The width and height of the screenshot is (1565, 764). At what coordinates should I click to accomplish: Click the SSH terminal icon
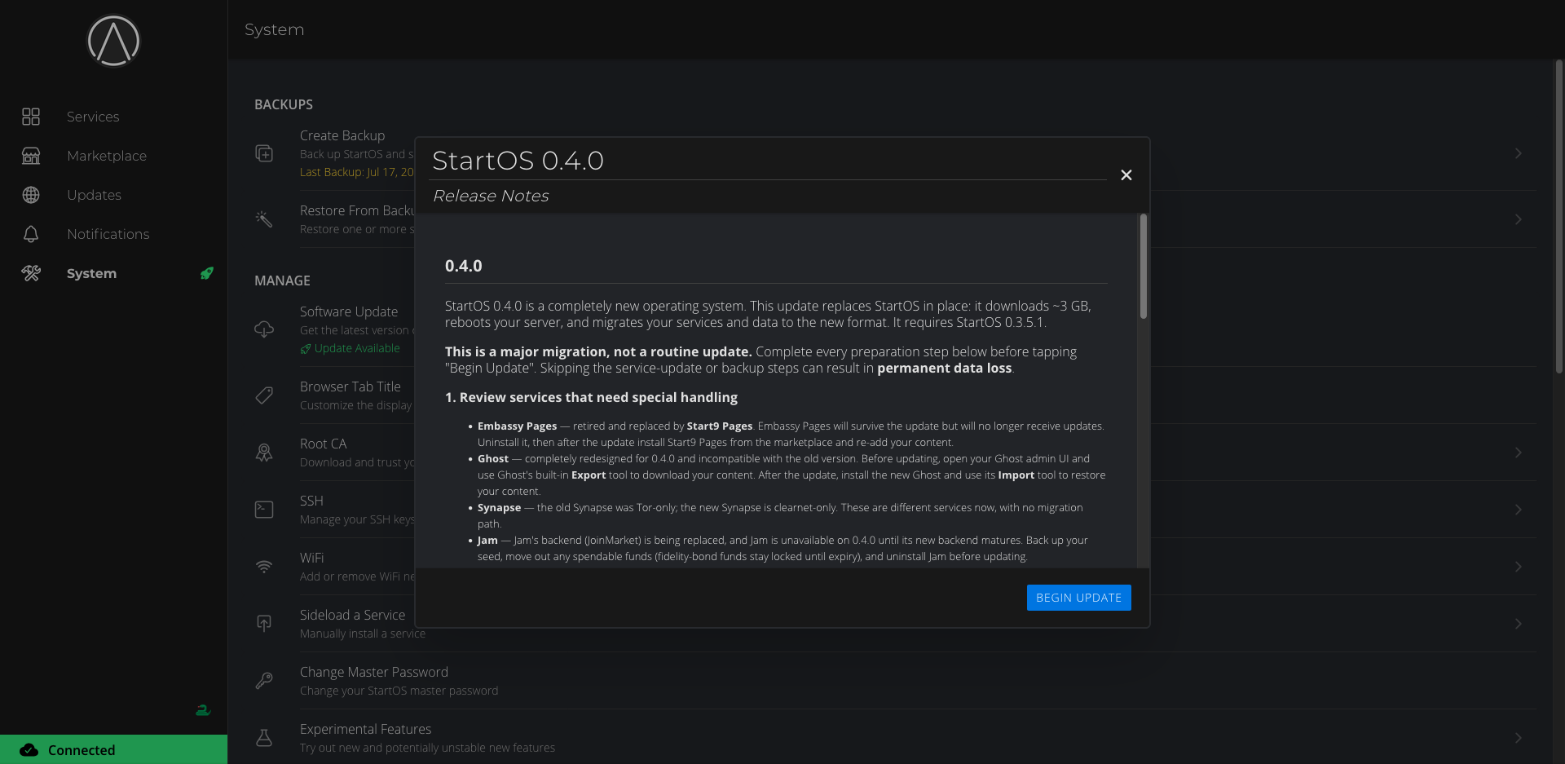pos(264,510)
